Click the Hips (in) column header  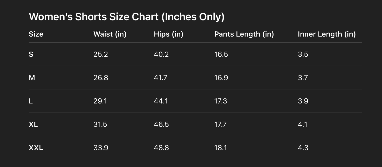point(168,34)
